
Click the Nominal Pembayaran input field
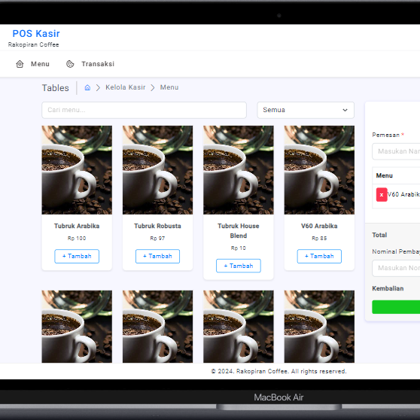(x=396, y=268)
